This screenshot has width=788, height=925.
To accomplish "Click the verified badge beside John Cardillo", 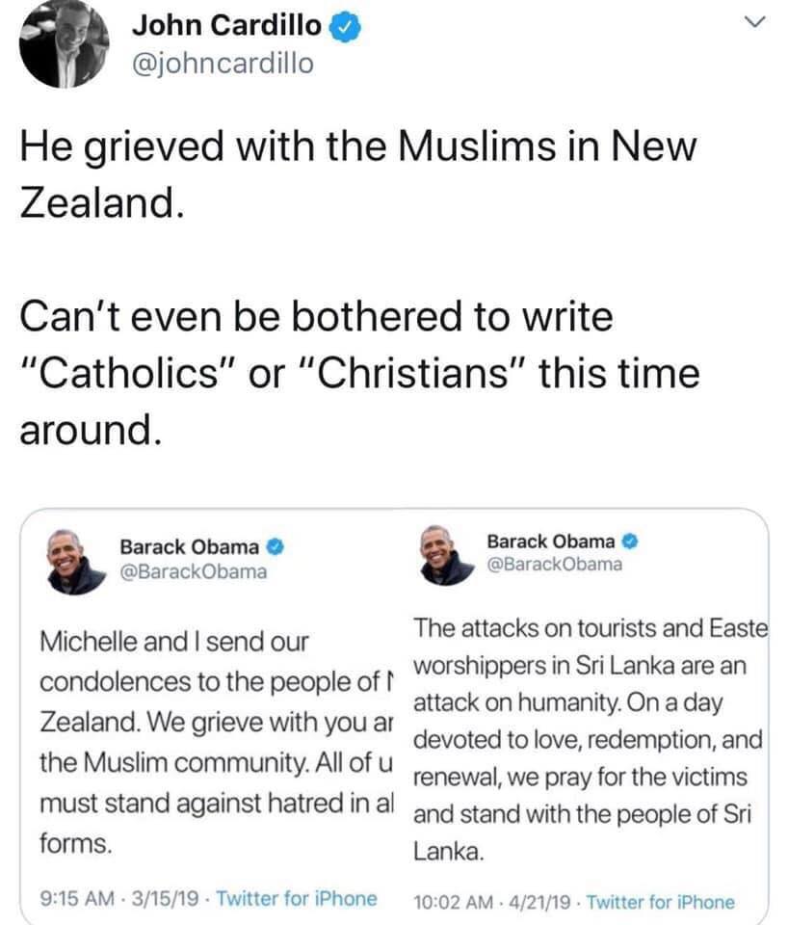I will 345,29.
